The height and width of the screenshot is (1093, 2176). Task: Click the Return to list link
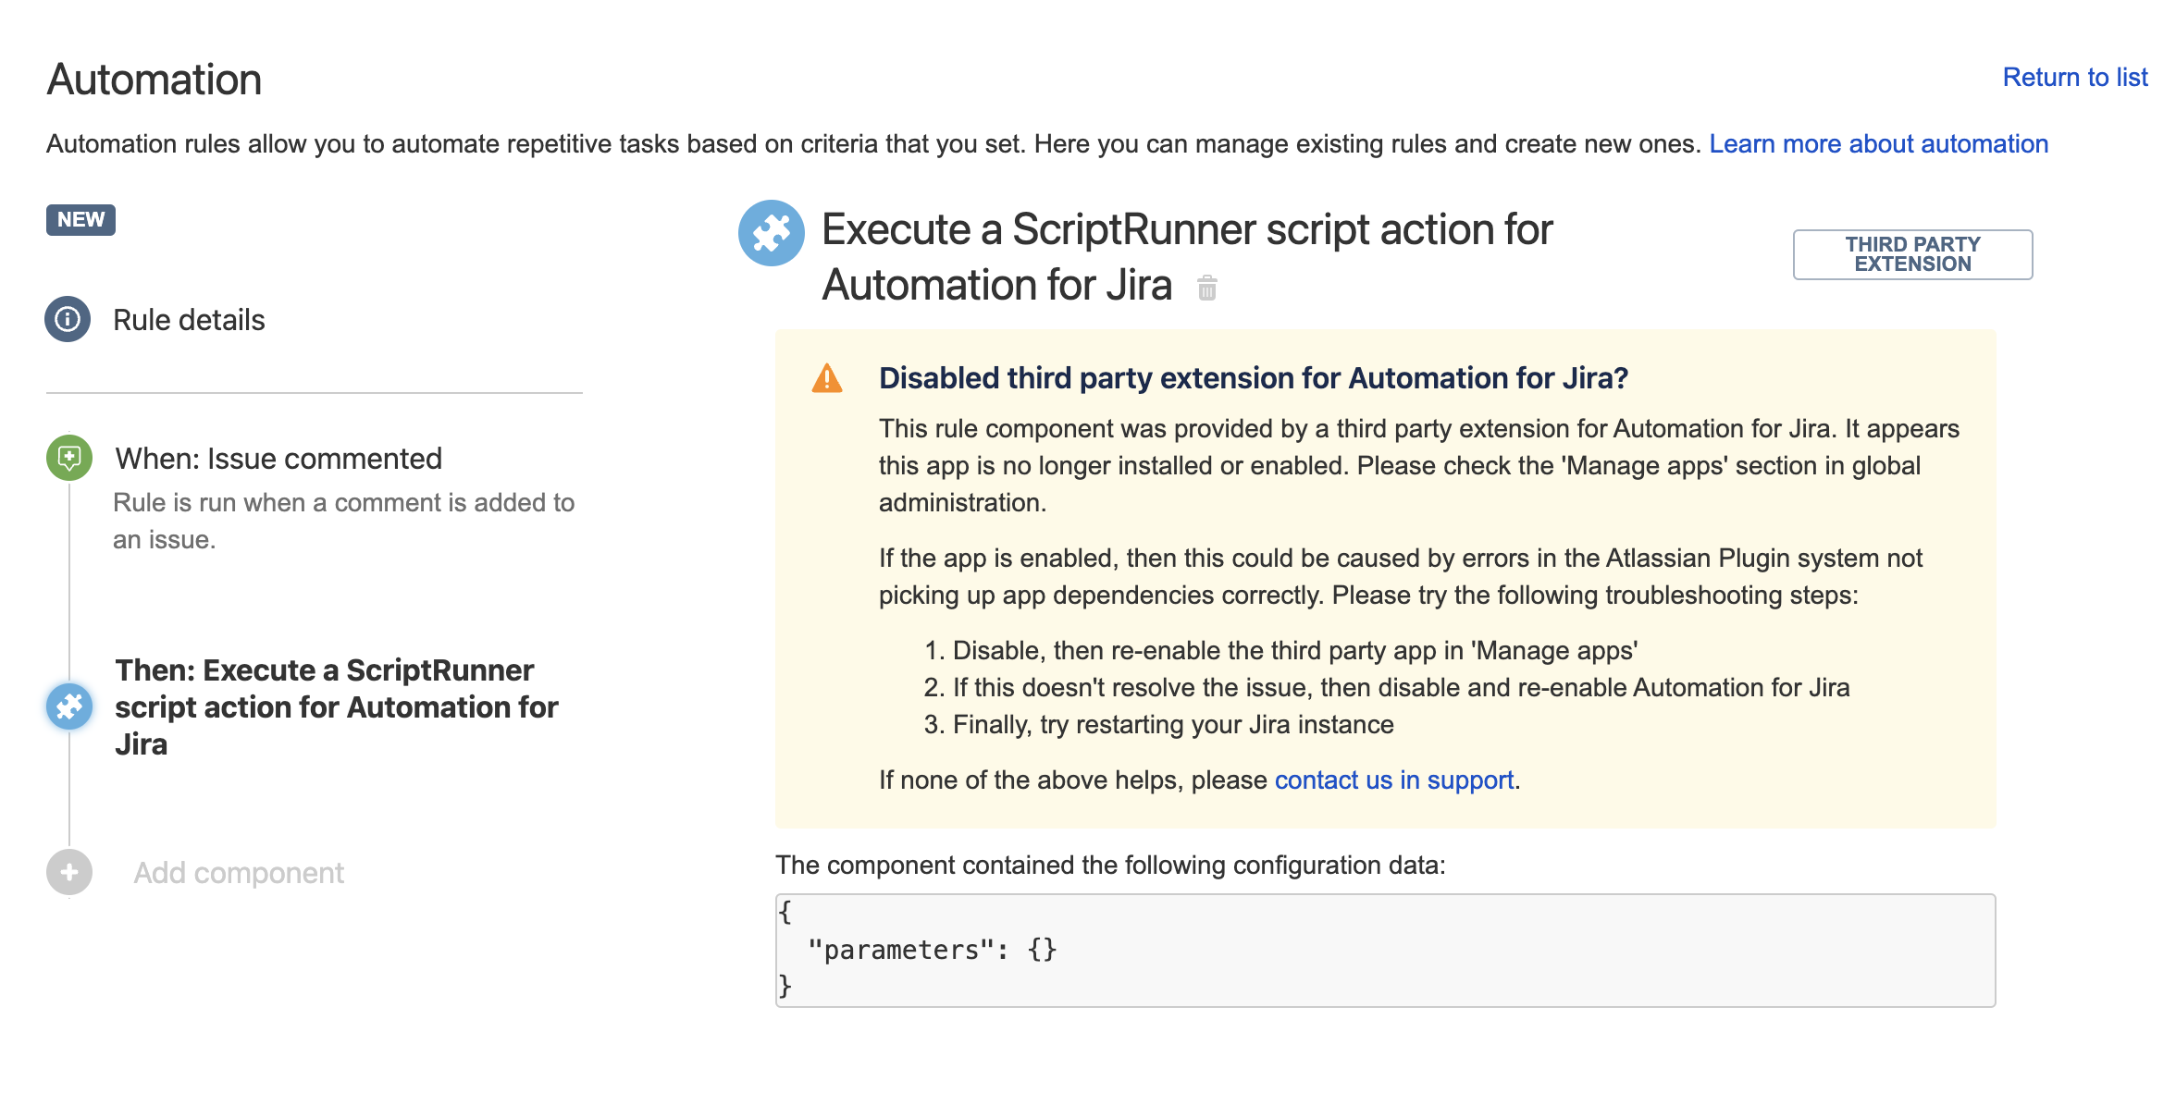[2074, 77]
